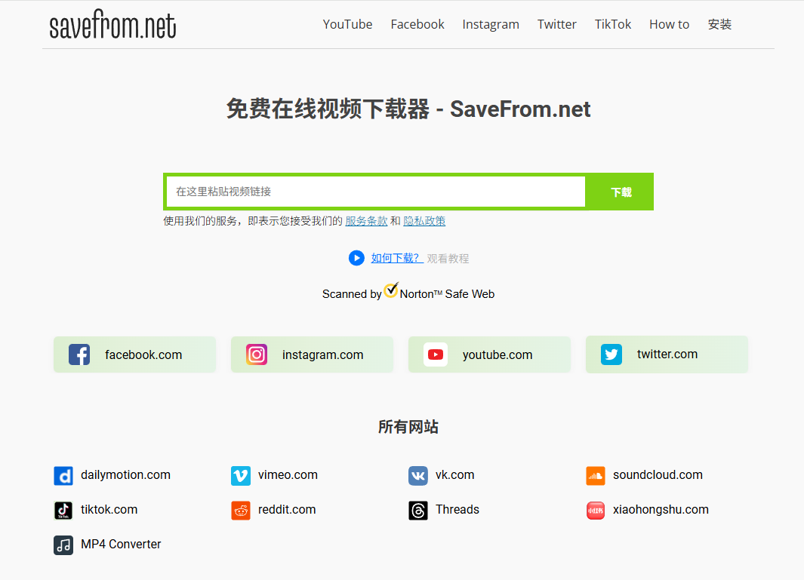The width and height of the screenshot is (804, 580).
Task: Click the 观看教程 gray text
Action: coord(448,258)
